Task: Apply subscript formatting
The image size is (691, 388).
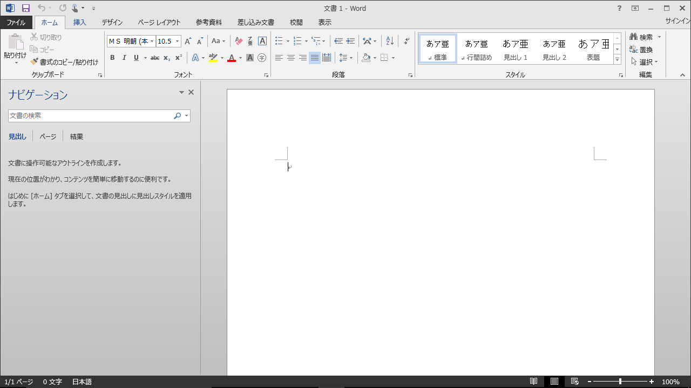Action: click(167, 58)
